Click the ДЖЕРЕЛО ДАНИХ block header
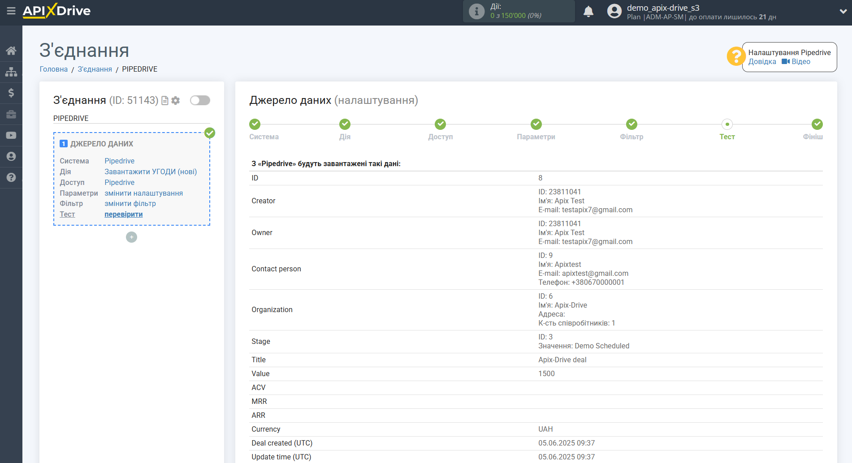Screen dimensions: 852x463 pos(102,144)
